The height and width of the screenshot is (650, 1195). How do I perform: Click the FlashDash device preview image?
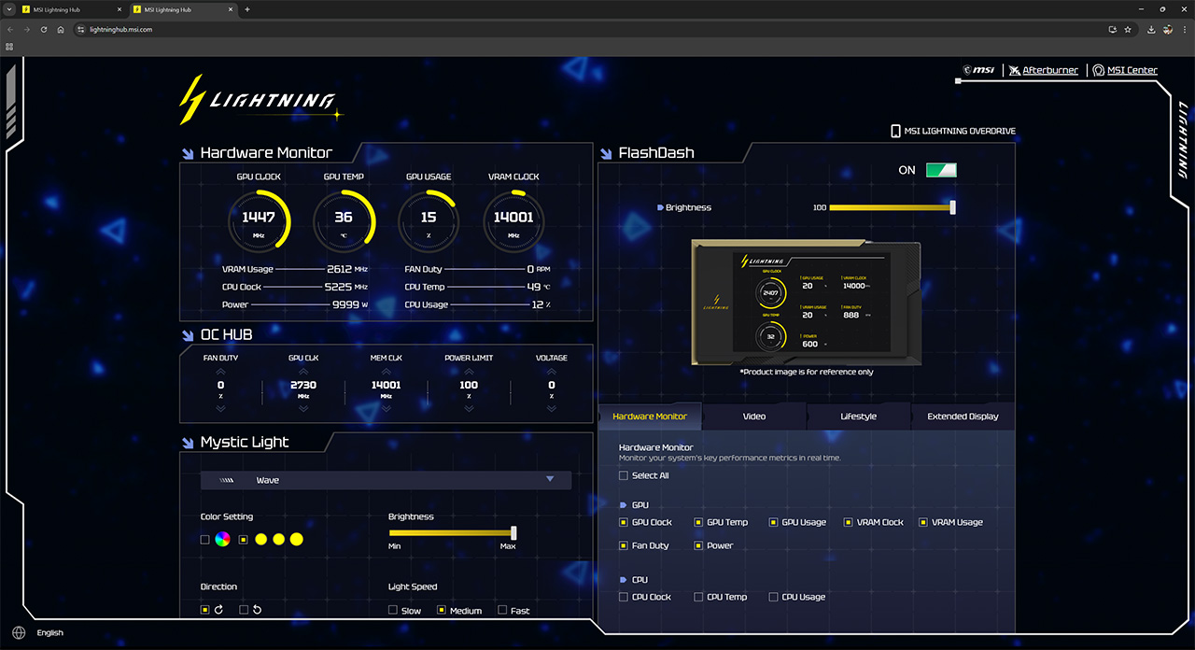click(806, 302)
